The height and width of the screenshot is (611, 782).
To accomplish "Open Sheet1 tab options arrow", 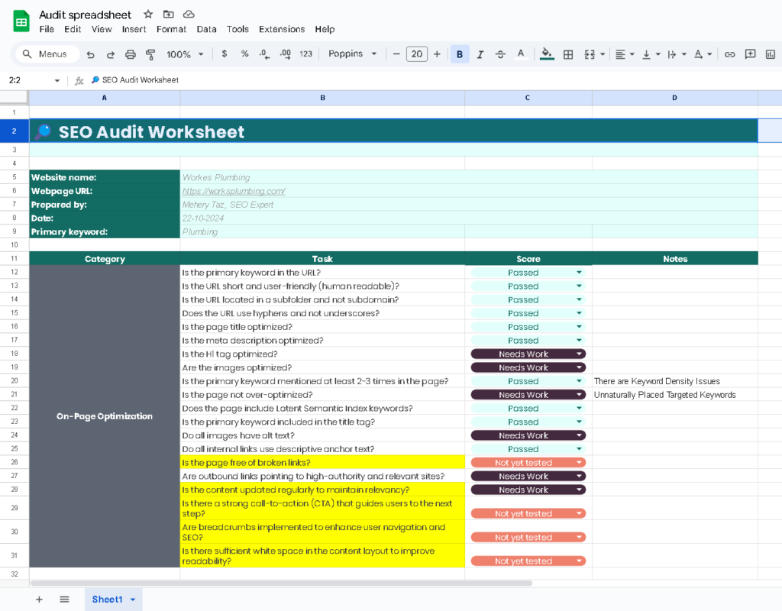I will [133, 600].
